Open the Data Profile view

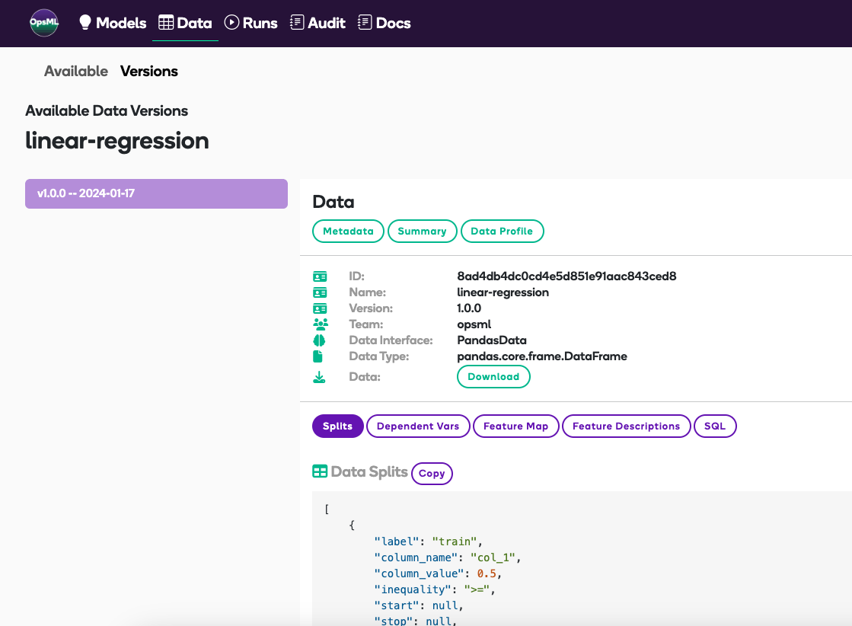coord(502,231)
